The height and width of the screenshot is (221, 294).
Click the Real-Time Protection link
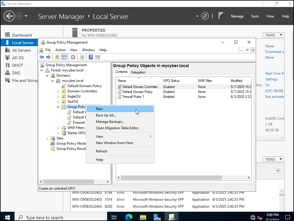pyautogui.click(x=275, y=73)
